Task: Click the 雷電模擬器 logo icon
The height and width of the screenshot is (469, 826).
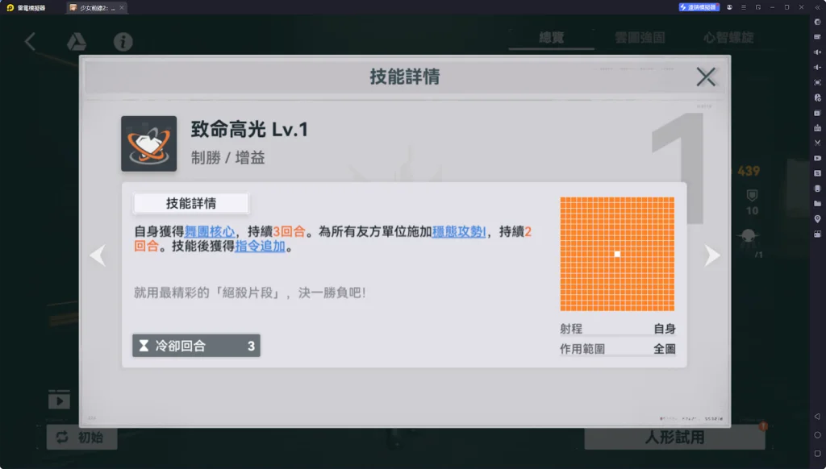Action: click(x=10, y=8)
